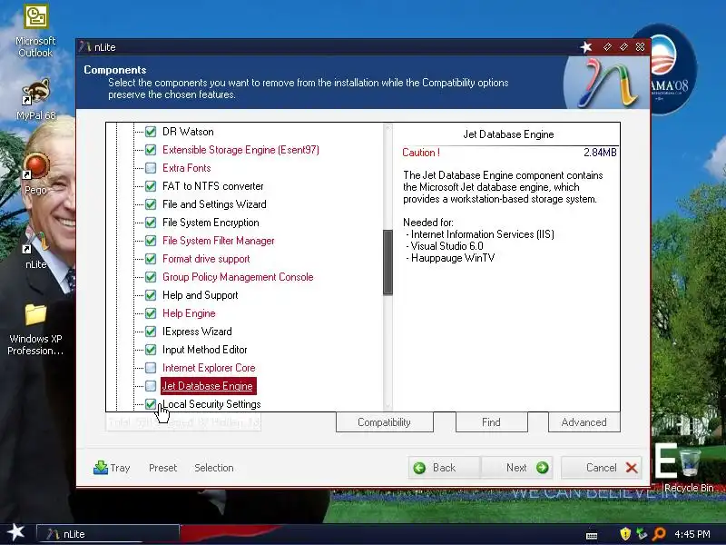Open the Selection menu
This screenshot has width=726, height=545.
(214, 468)
